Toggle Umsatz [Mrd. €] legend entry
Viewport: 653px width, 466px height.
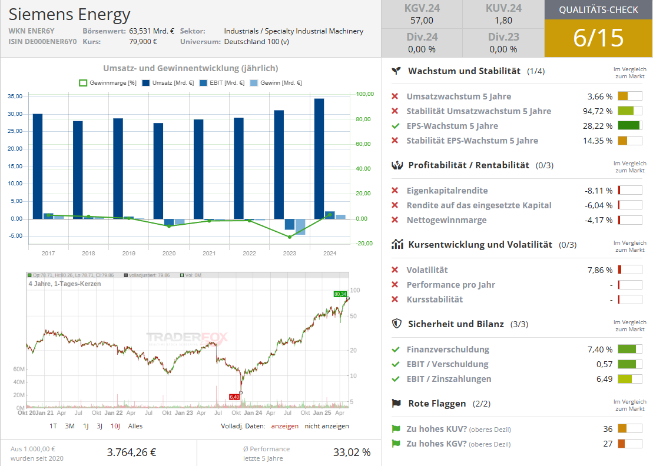point(168,83)
